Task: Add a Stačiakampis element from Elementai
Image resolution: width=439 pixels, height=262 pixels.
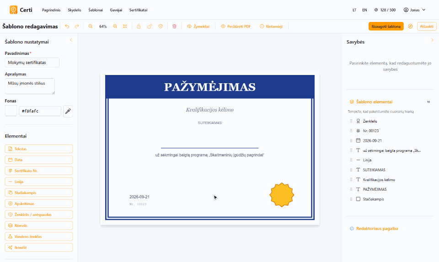Action: 39,192
